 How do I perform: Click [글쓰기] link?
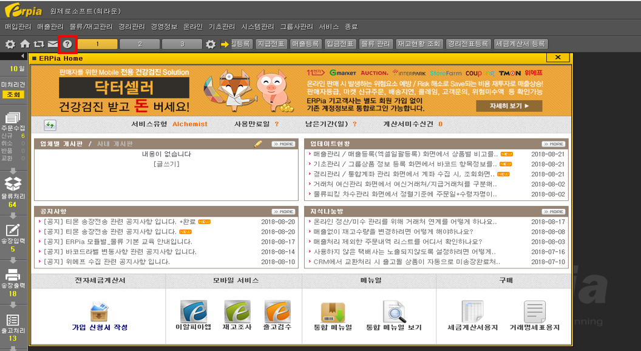pyautogui.click(x=166, y=164)
